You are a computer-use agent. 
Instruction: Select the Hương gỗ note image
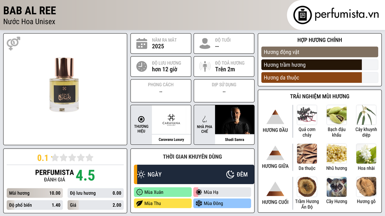point(366,187)
